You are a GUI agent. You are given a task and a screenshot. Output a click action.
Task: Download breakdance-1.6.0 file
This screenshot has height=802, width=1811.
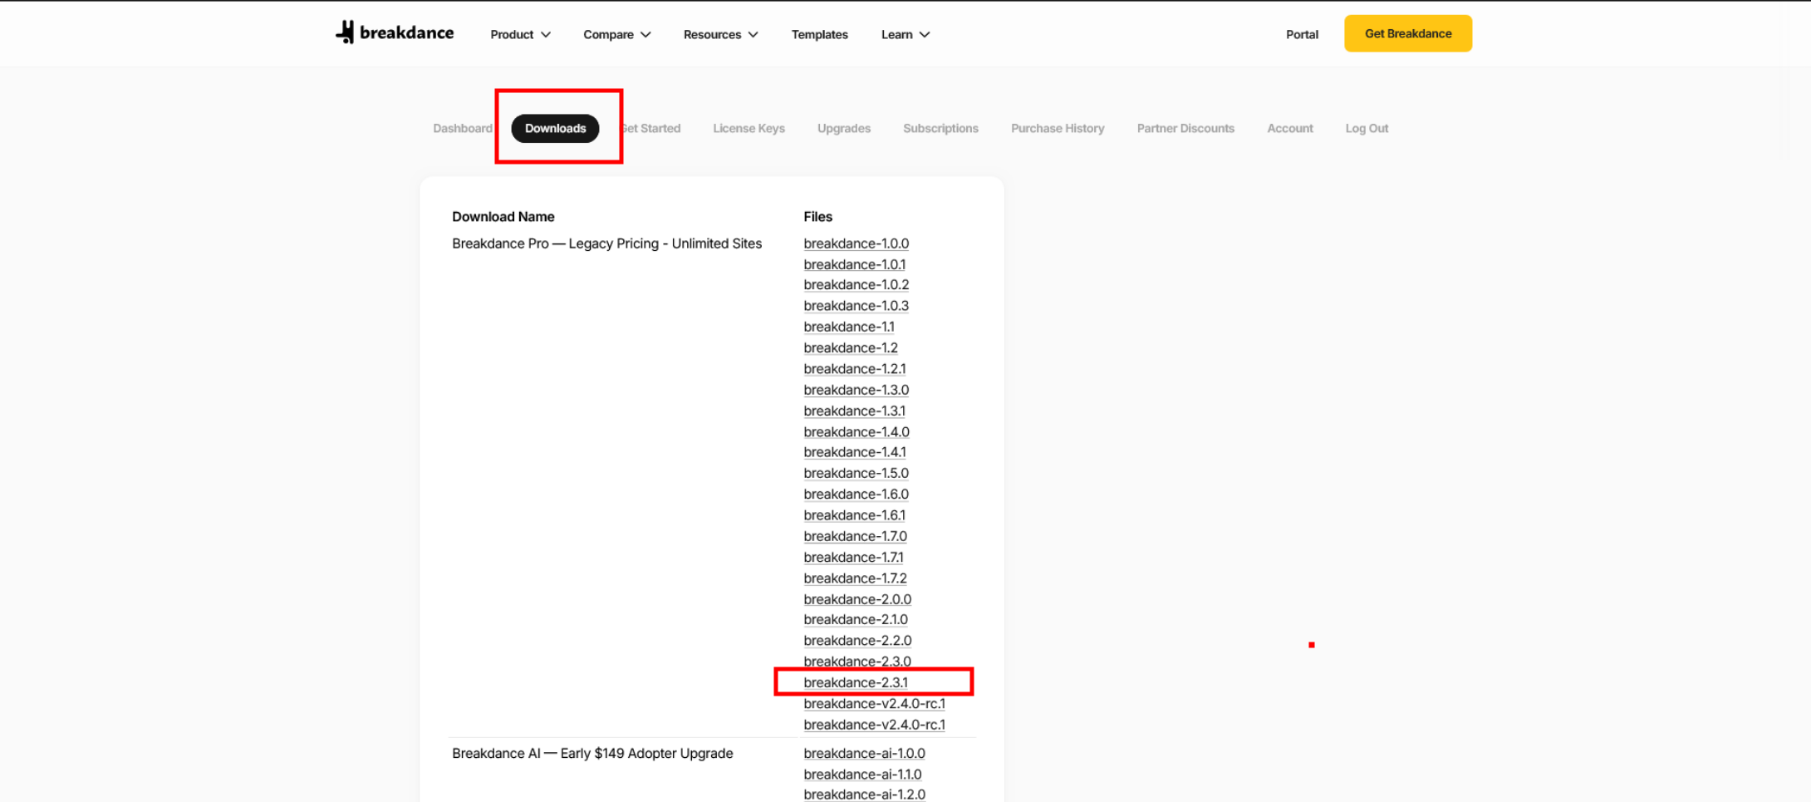pyautogui.click(x=856, y=494)
